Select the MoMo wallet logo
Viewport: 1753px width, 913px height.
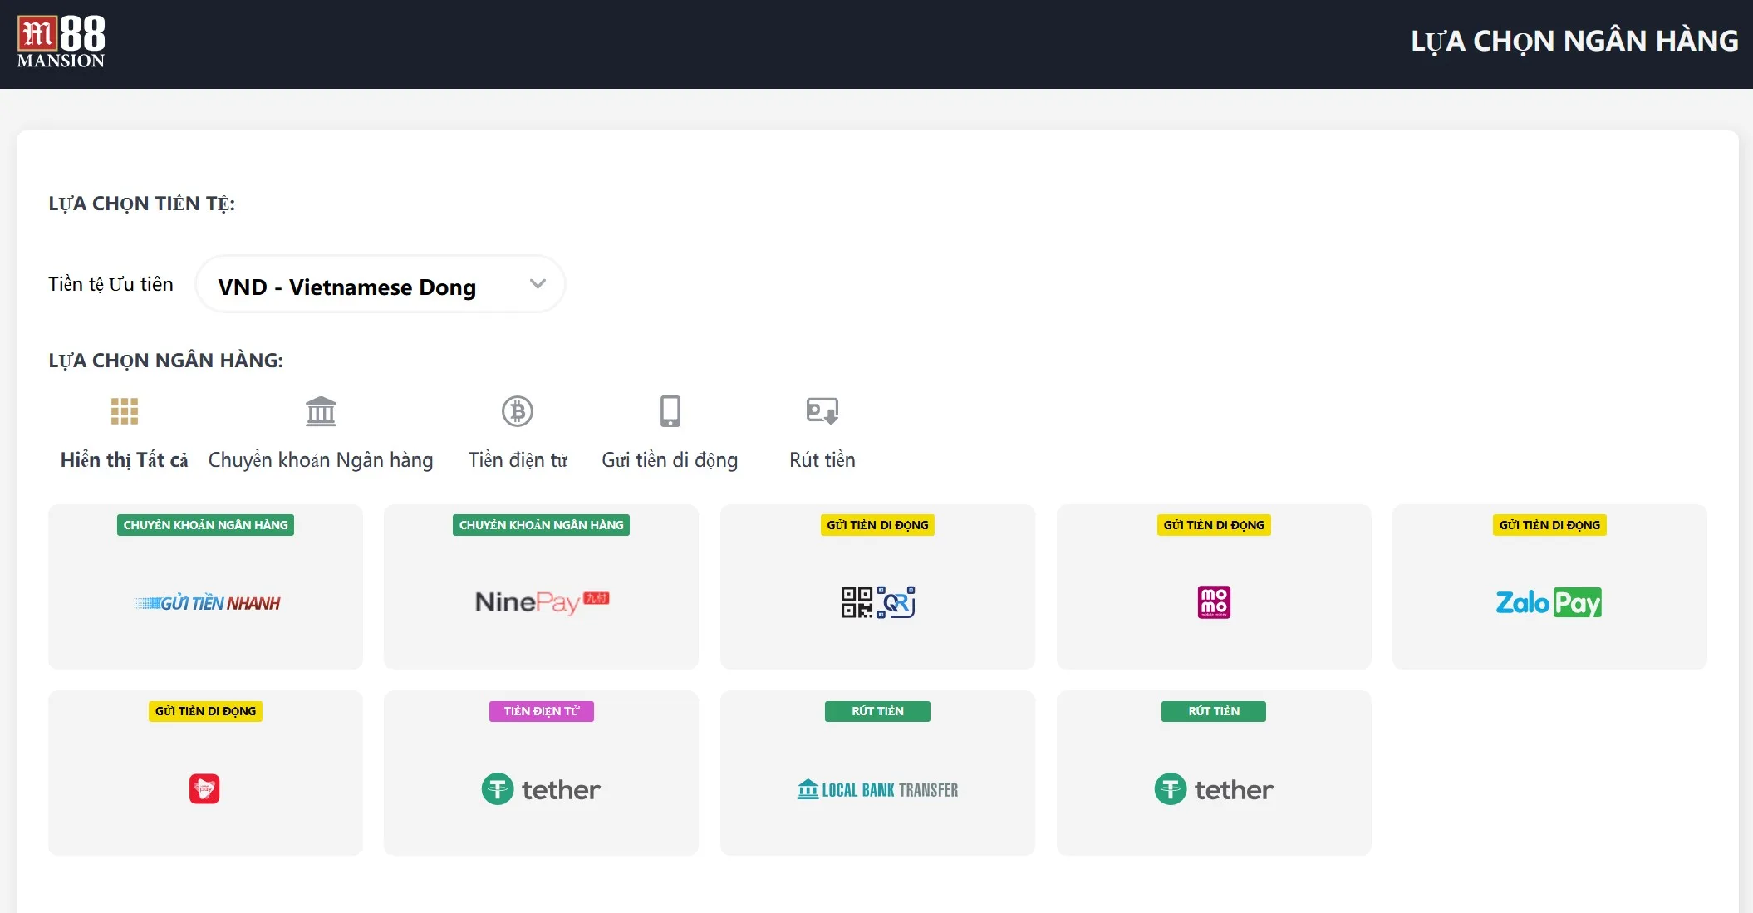point(1214,602)
